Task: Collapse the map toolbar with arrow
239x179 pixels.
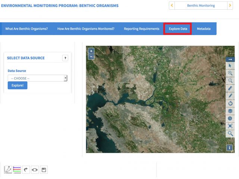Action: 230,59
